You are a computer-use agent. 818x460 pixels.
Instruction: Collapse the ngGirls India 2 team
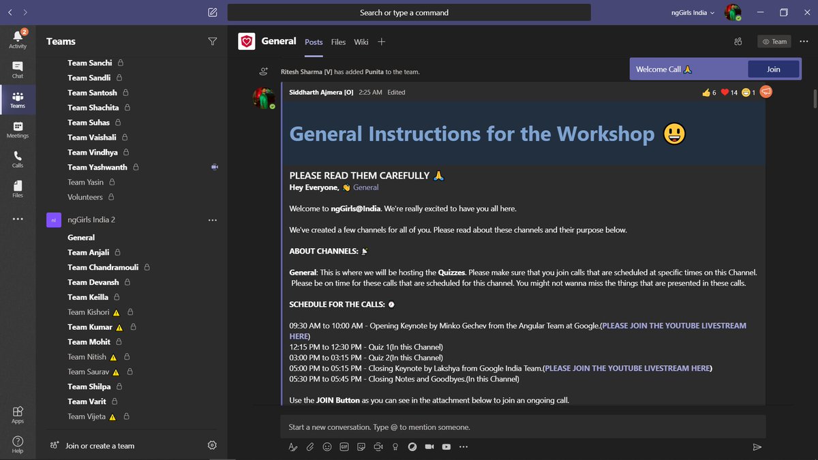pos(91,220)
